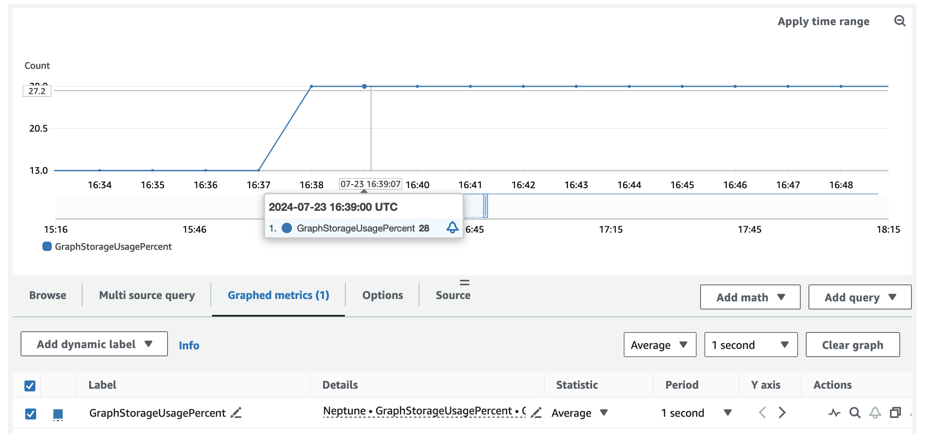Image resolution: width=925 pixels, height=446 pixels.
Task: Open the Average statistic dropdown above the table
Action: pos(659,345)
